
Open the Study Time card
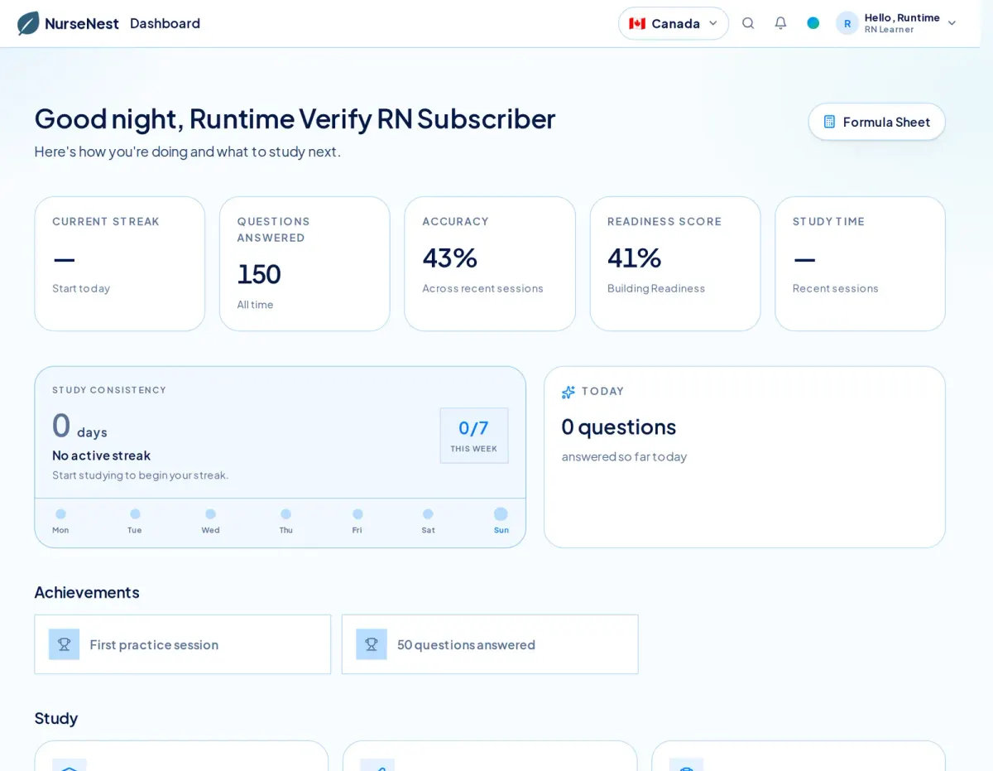tap(860, 263)
